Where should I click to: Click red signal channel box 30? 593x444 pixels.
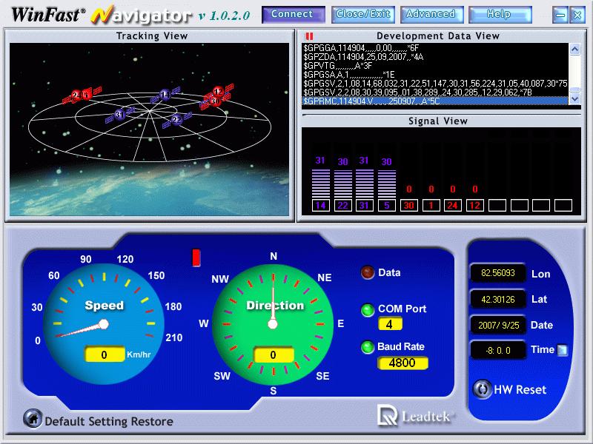409,206
